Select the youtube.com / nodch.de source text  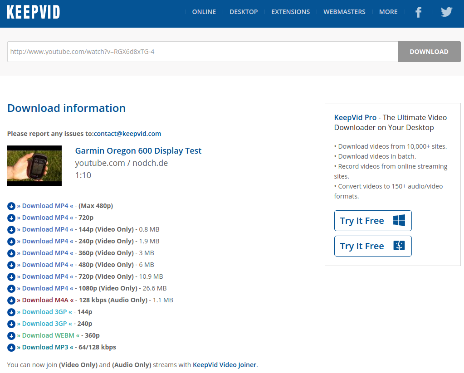click(121, 163)
